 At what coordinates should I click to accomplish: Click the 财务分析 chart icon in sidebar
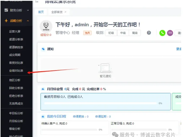coord(6,10)
